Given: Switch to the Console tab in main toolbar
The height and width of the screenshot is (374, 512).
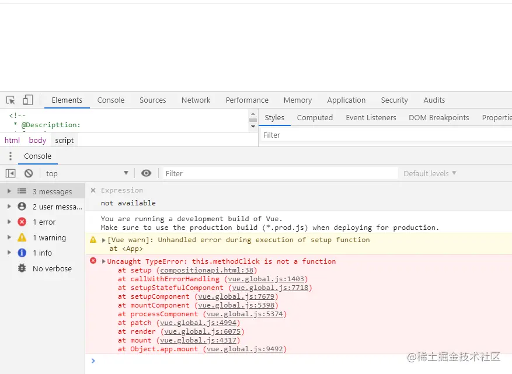Looking at the screenshot, I should click(111, 100).
